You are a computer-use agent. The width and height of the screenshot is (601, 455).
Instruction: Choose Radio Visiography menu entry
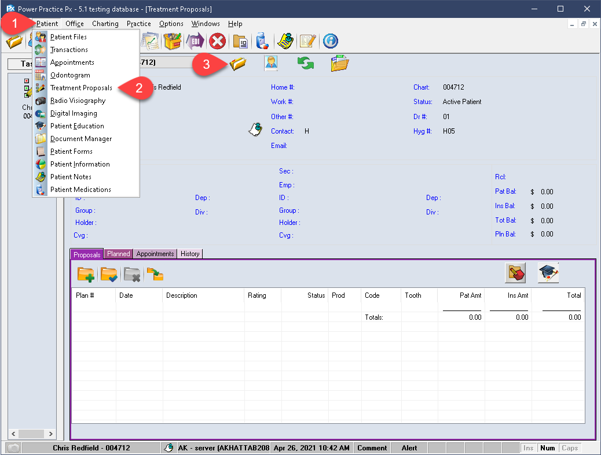[86, 101]
